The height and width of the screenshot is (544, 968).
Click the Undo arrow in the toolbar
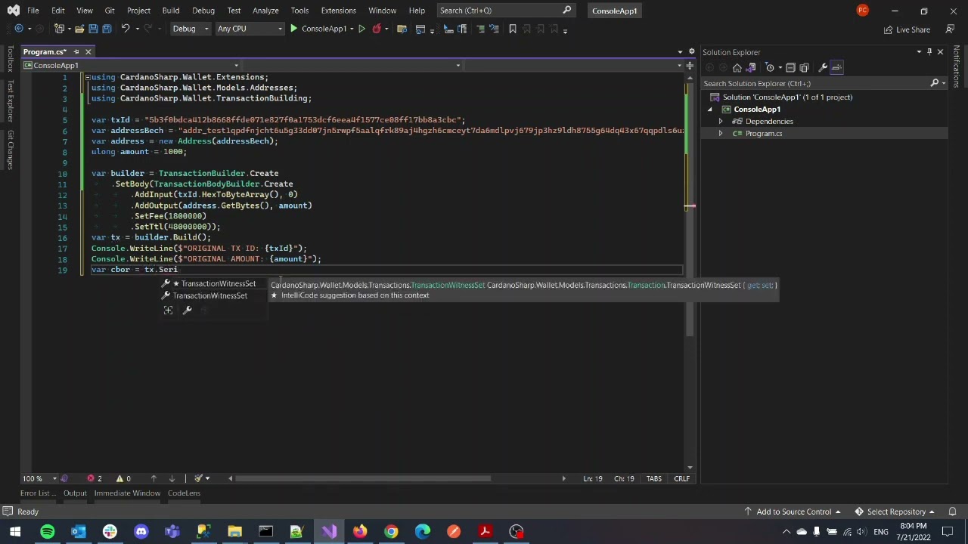[126, 29]
